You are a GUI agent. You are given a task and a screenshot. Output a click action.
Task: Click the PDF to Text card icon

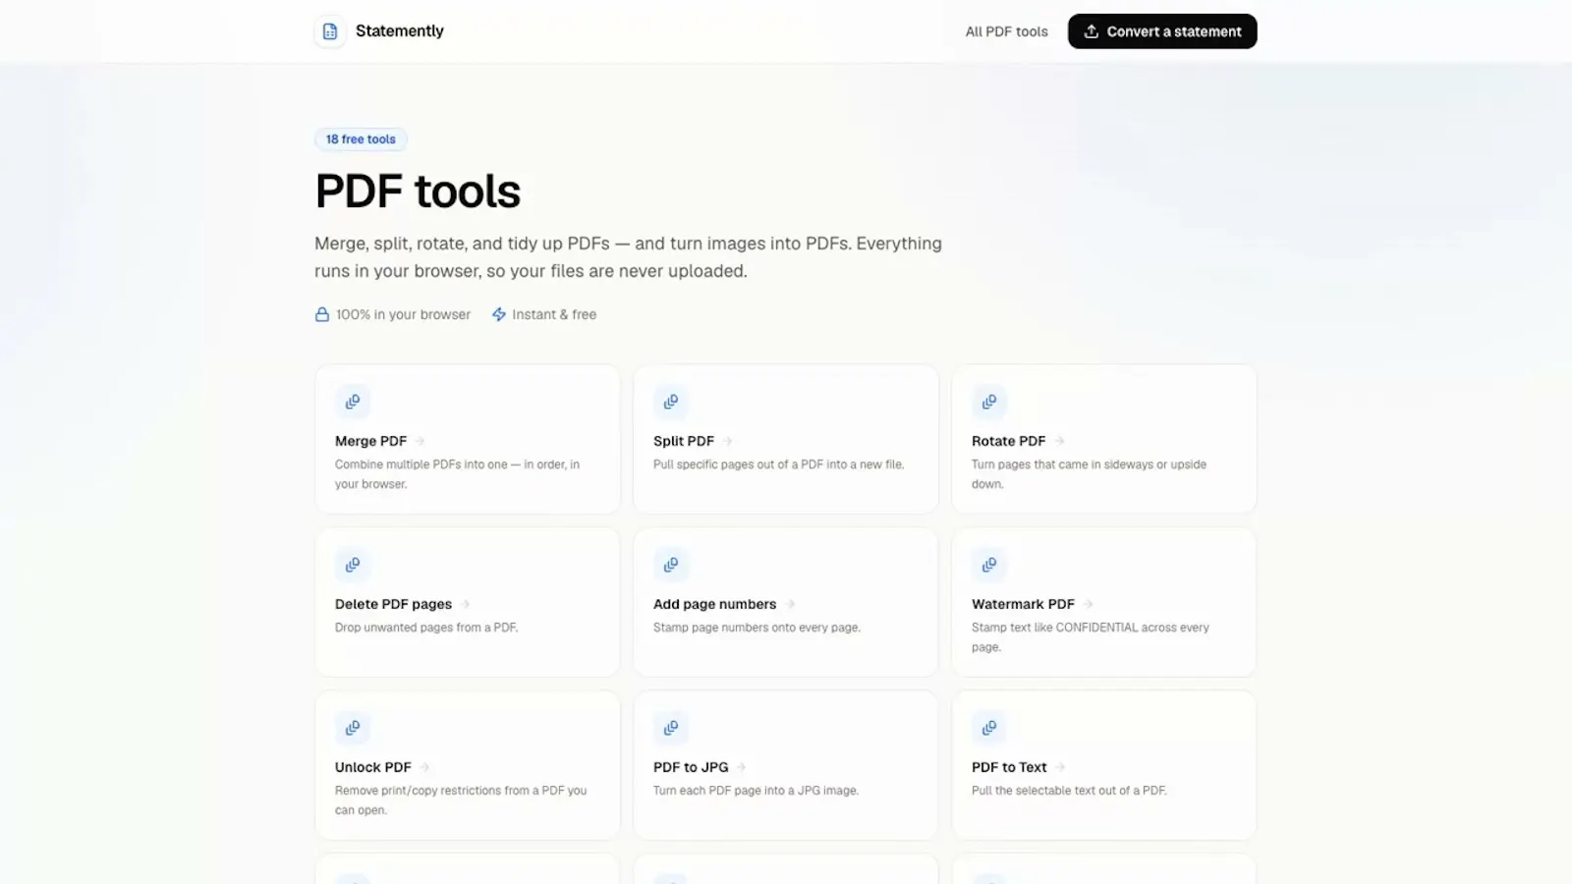(989, 728)
